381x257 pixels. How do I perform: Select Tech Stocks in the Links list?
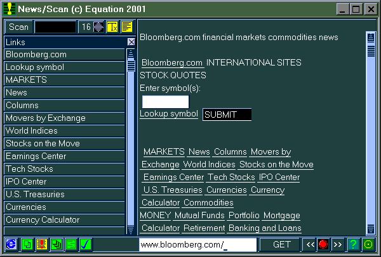coord(64,169)
